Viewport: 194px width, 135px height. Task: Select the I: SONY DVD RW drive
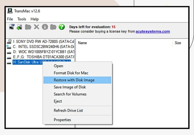(x=43, y=41)
